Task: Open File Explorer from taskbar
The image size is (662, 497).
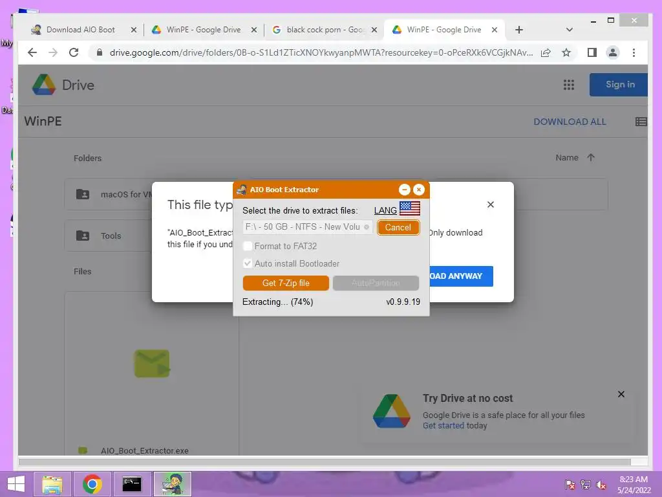Action: [x=52, y=484]
